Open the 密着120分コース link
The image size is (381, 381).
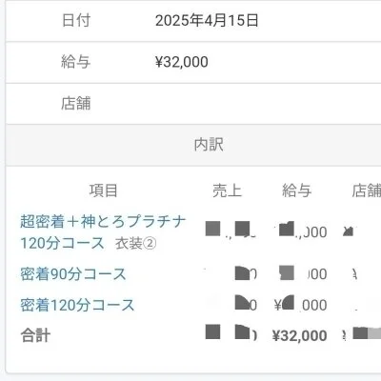[77, 305]
